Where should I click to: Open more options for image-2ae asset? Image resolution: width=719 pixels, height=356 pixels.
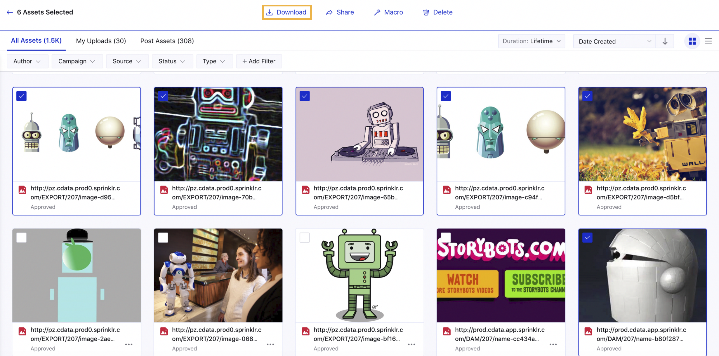[x=129, y=344]
